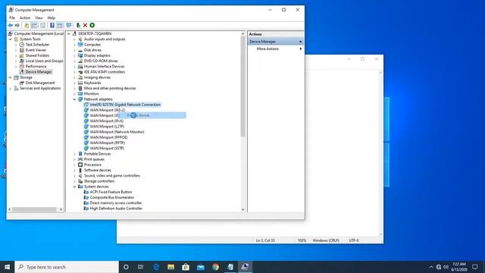Click Windows (CRLF) in the Notepad status bar
The height and width of the screenshot is (273, 485).
(x=326, y=240)
